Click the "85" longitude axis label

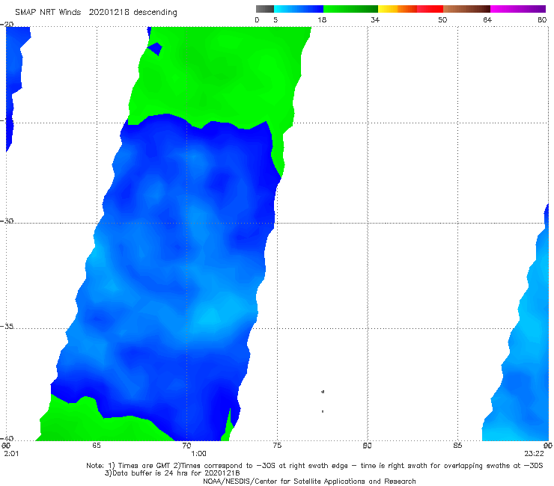click(457, 446)
